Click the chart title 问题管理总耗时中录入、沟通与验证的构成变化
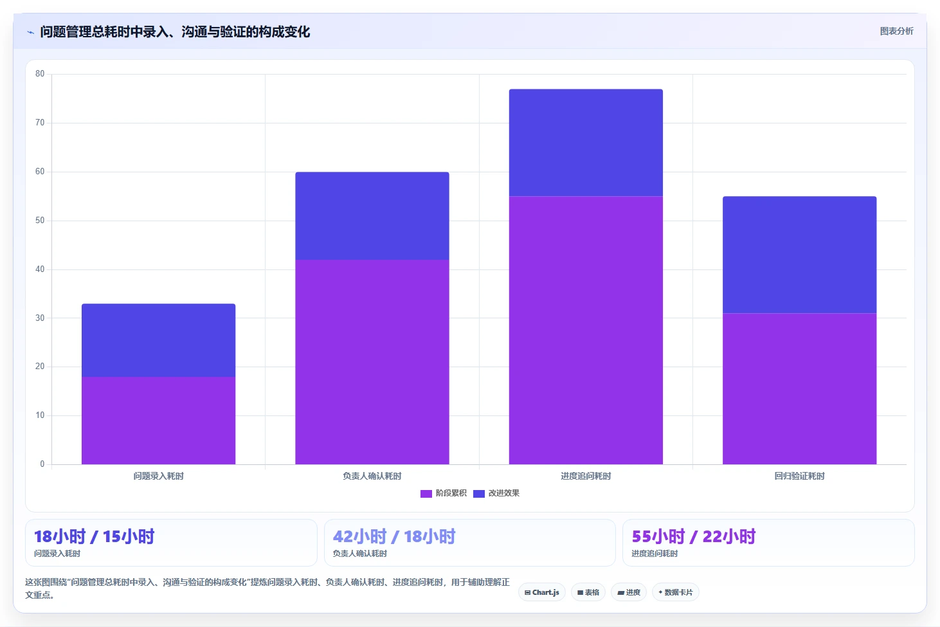 click(x=175, y=32)
